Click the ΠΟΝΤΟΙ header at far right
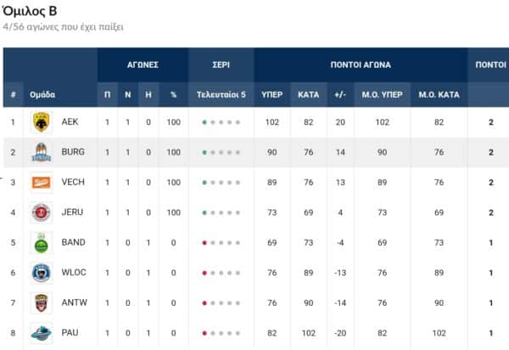 click(490, 65)
